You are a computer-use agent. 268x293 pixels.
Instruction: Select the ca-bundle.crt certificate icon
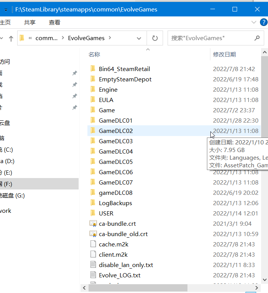(x=93, y=223)
